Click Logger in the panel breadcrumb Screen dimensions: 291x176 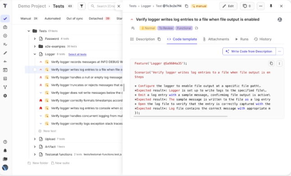coord(146,6)
